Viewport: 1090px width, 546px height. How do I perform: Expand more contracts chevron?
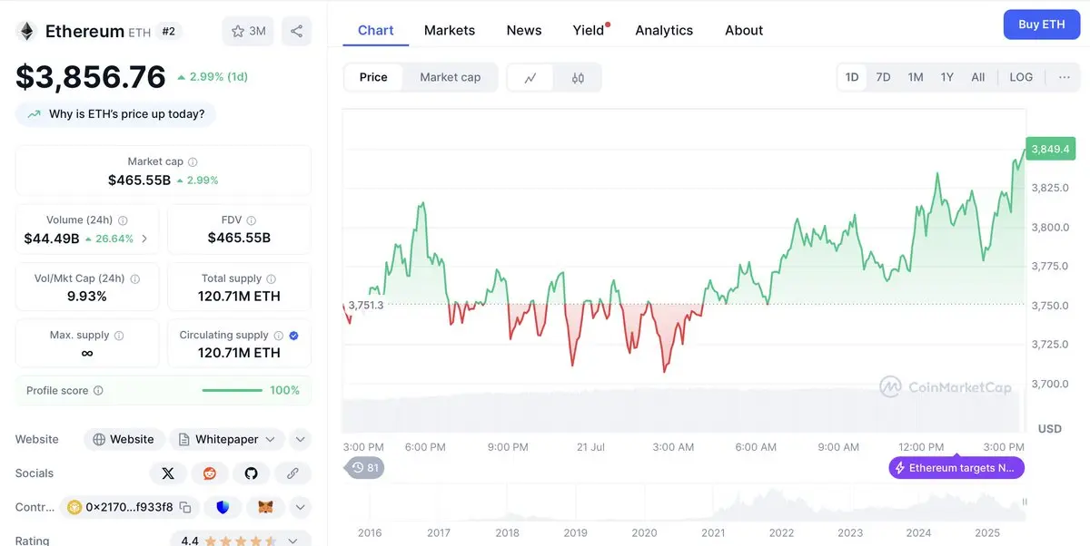pyautogui.click(x=301, y=507)
